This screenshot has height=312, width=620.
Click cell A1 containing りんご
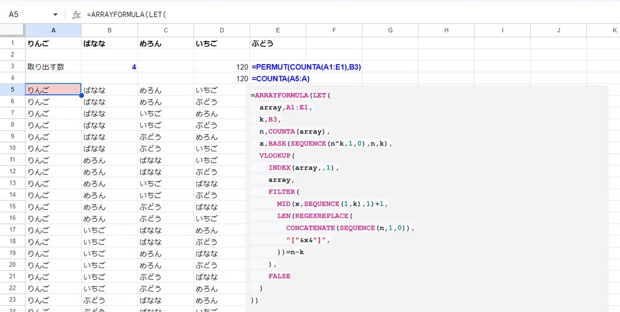(53, 43)
